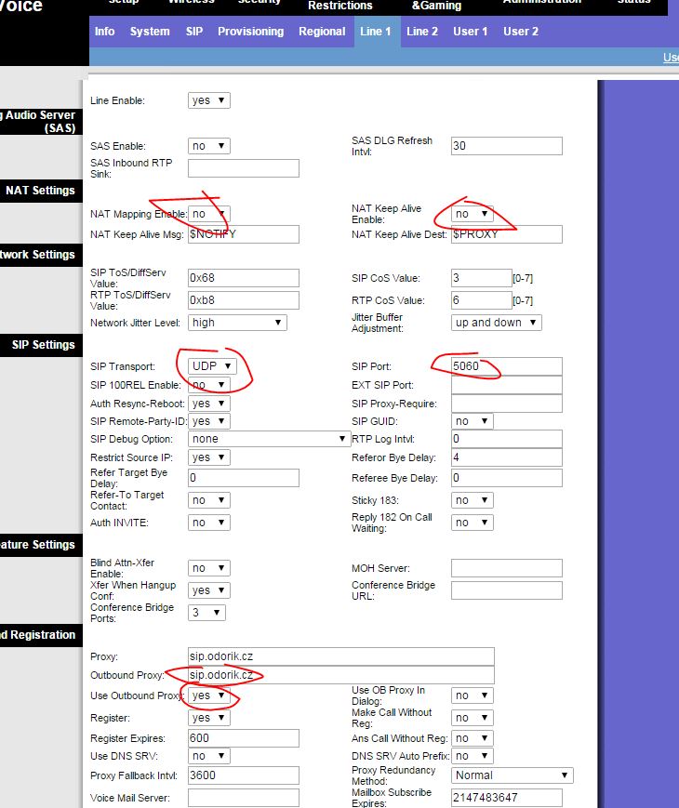The height and width of the screenshot is (808, 679).
Task: Click the Mailbox Subscribe Expires field
Action: coord(507,798)
